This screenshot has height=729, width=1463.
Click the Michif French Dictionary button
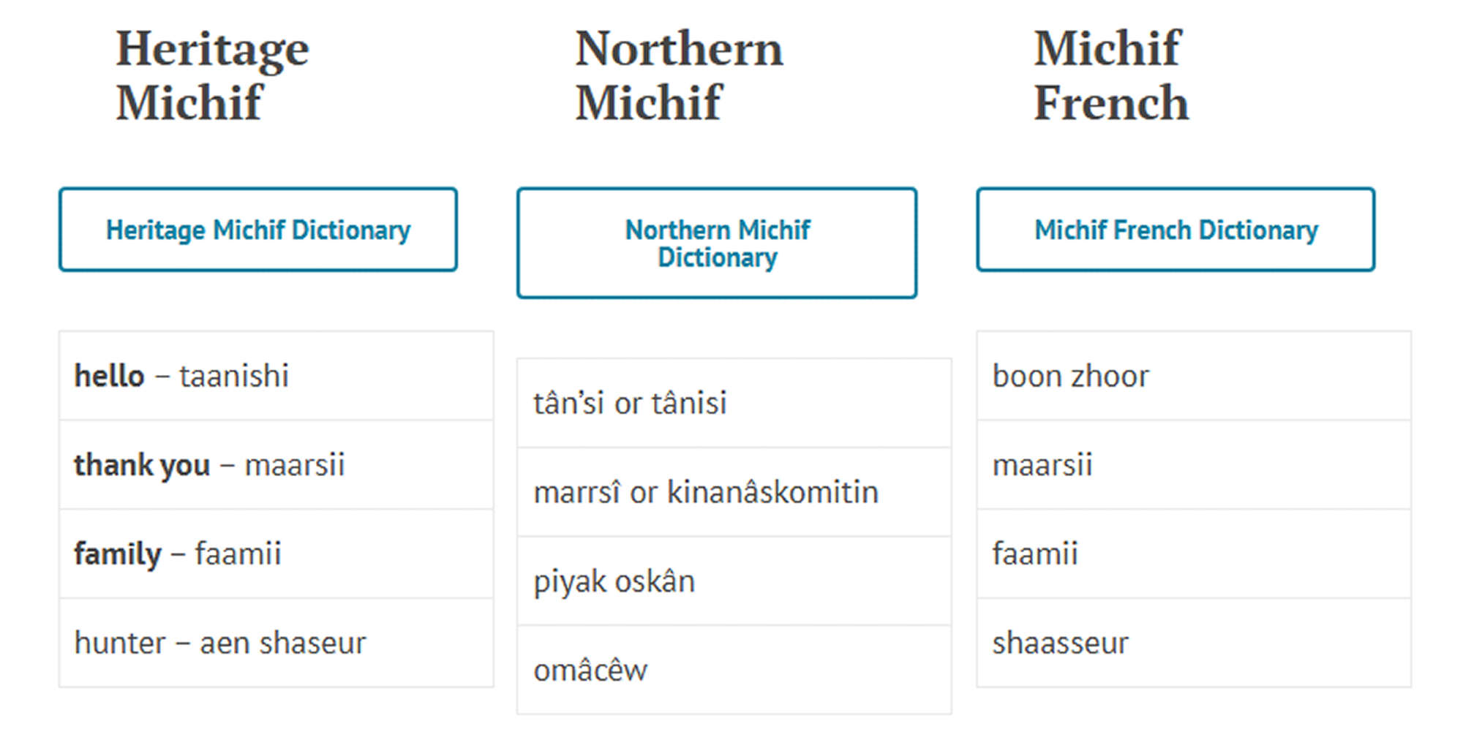point(1176,230)
